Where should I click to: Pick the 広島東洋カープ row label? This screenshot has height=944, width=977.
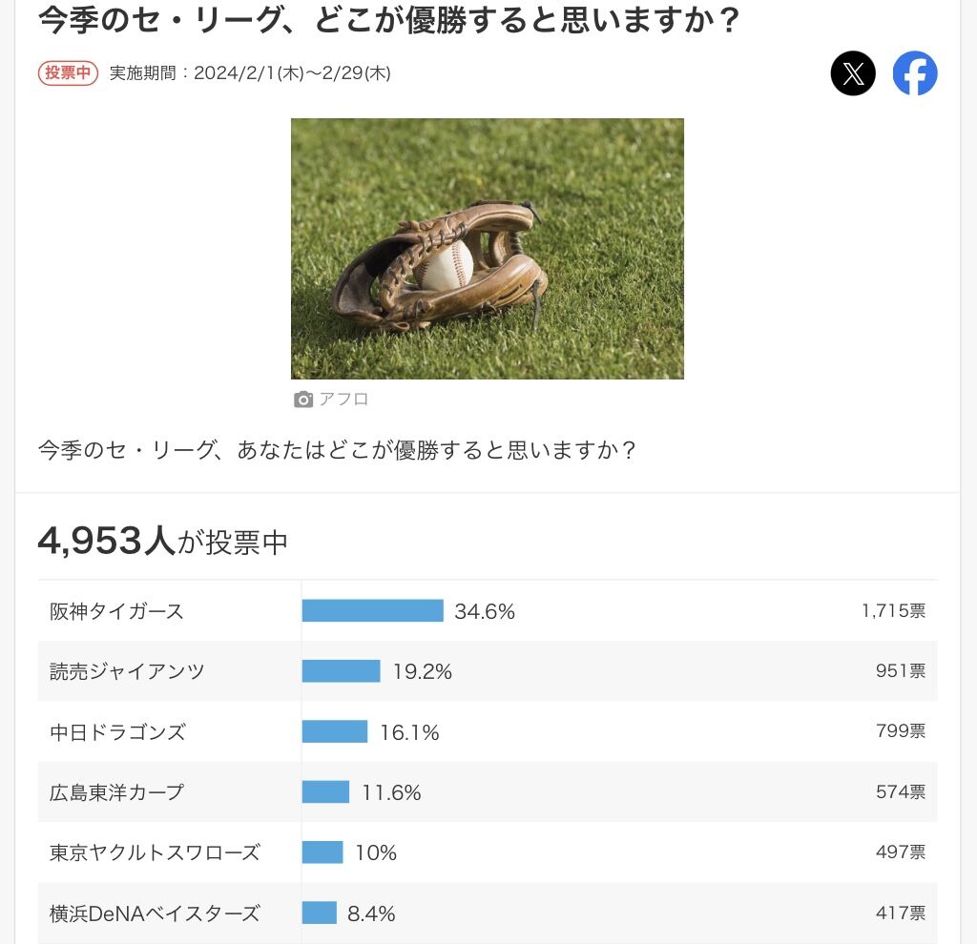click(x=116, y=792)
